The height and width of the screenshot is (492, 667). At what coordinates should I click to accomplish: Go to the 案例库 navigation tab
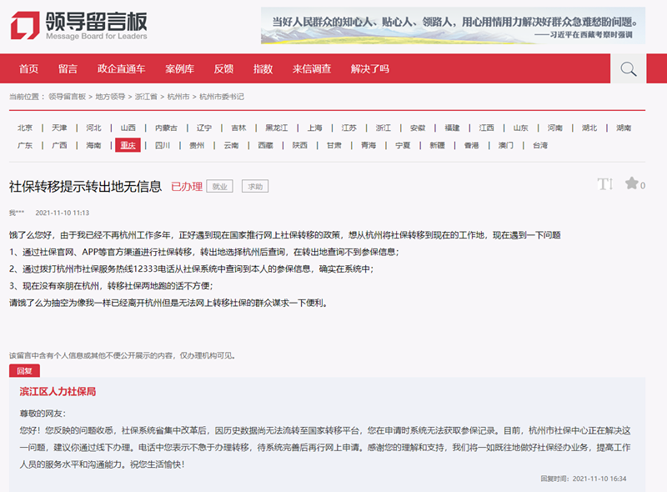click(179, 69)
